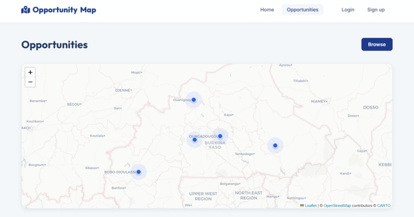
Task: Click the Gaya label on the map
Action: click(362, 151)
